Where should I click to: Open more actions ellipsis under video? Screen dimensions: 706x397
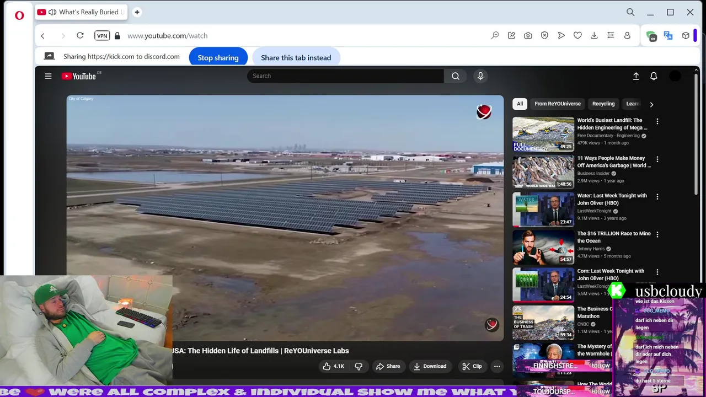click(x=497, y=366)
